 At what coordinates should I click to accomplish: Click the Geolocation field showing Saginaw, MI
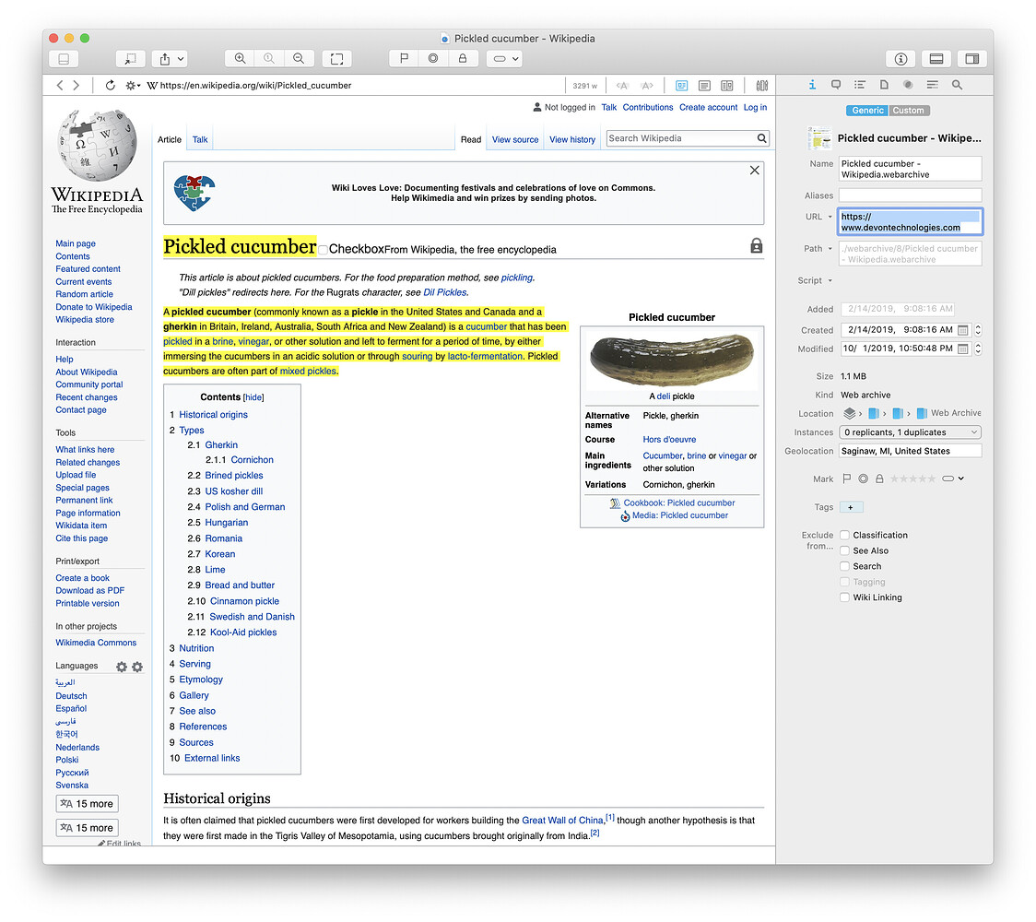[x=909, y=450]
